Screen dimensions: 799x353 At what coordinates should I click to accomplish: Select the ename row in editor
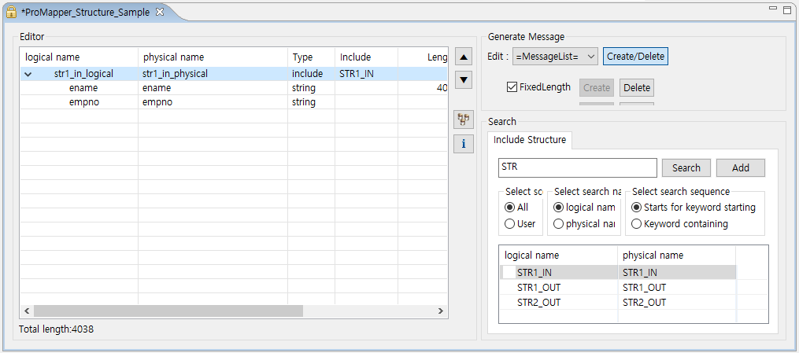[x=234, y=88]
